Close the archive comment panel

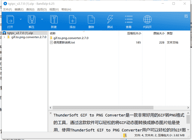51,113
